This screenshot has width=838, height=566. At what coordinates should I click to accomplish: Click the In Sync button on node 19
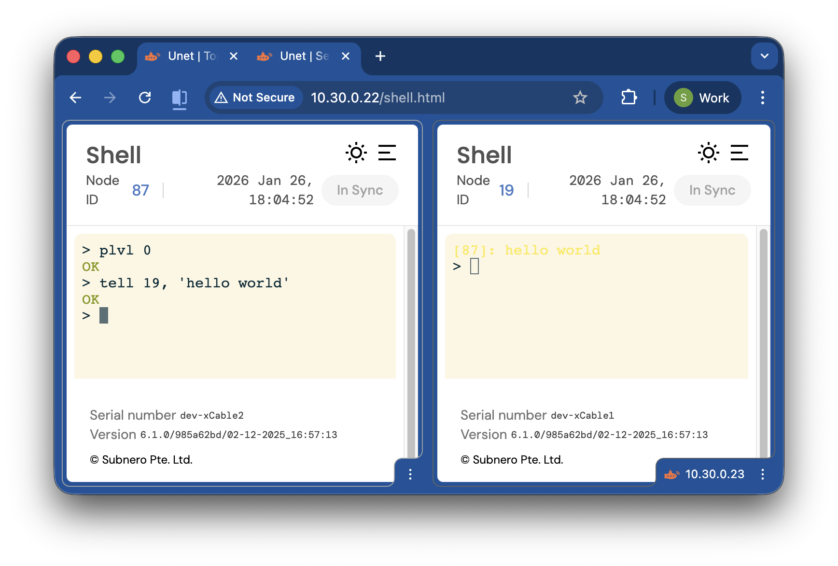coord(712,190)
